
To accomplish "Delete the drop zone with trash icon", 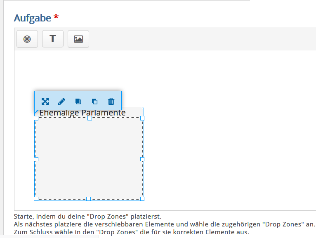I will (111, 101).
